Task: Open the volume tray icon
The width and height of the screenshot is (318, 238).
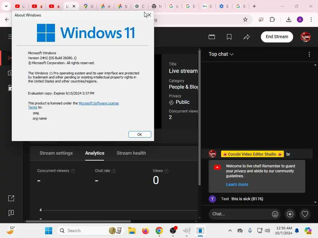Action: 267,231
